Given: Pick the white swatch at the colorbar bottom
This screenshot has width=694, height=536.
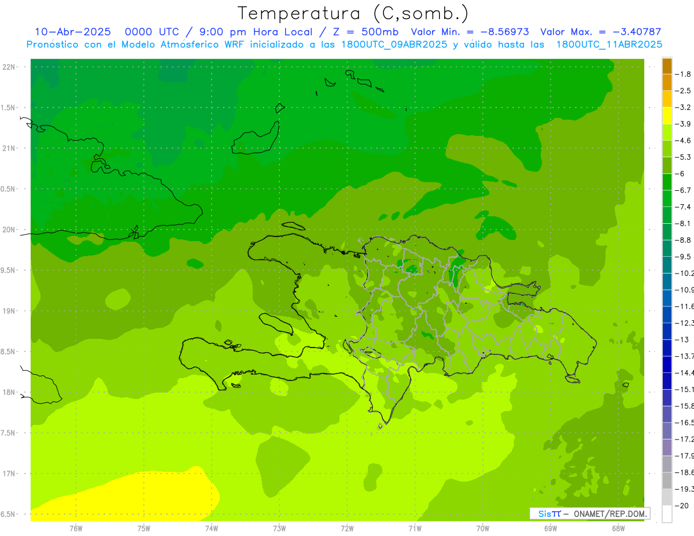Looking at the screenshot, I should (667, 514).
